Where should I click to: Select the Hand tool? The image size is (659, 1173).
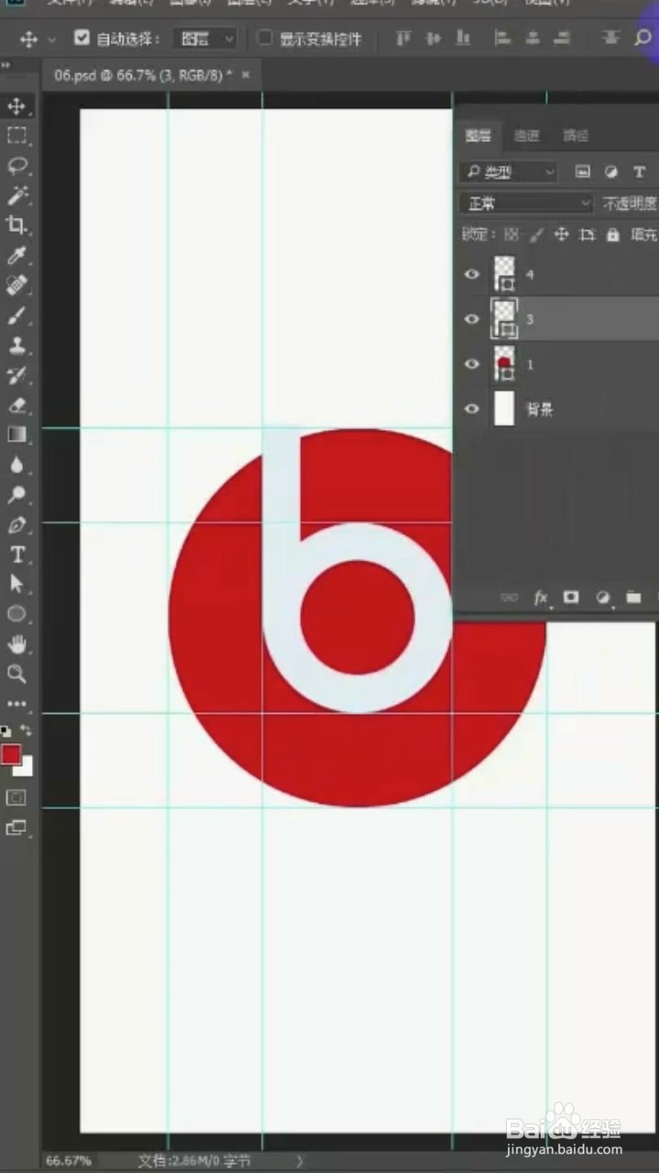[x=16, y=644]
